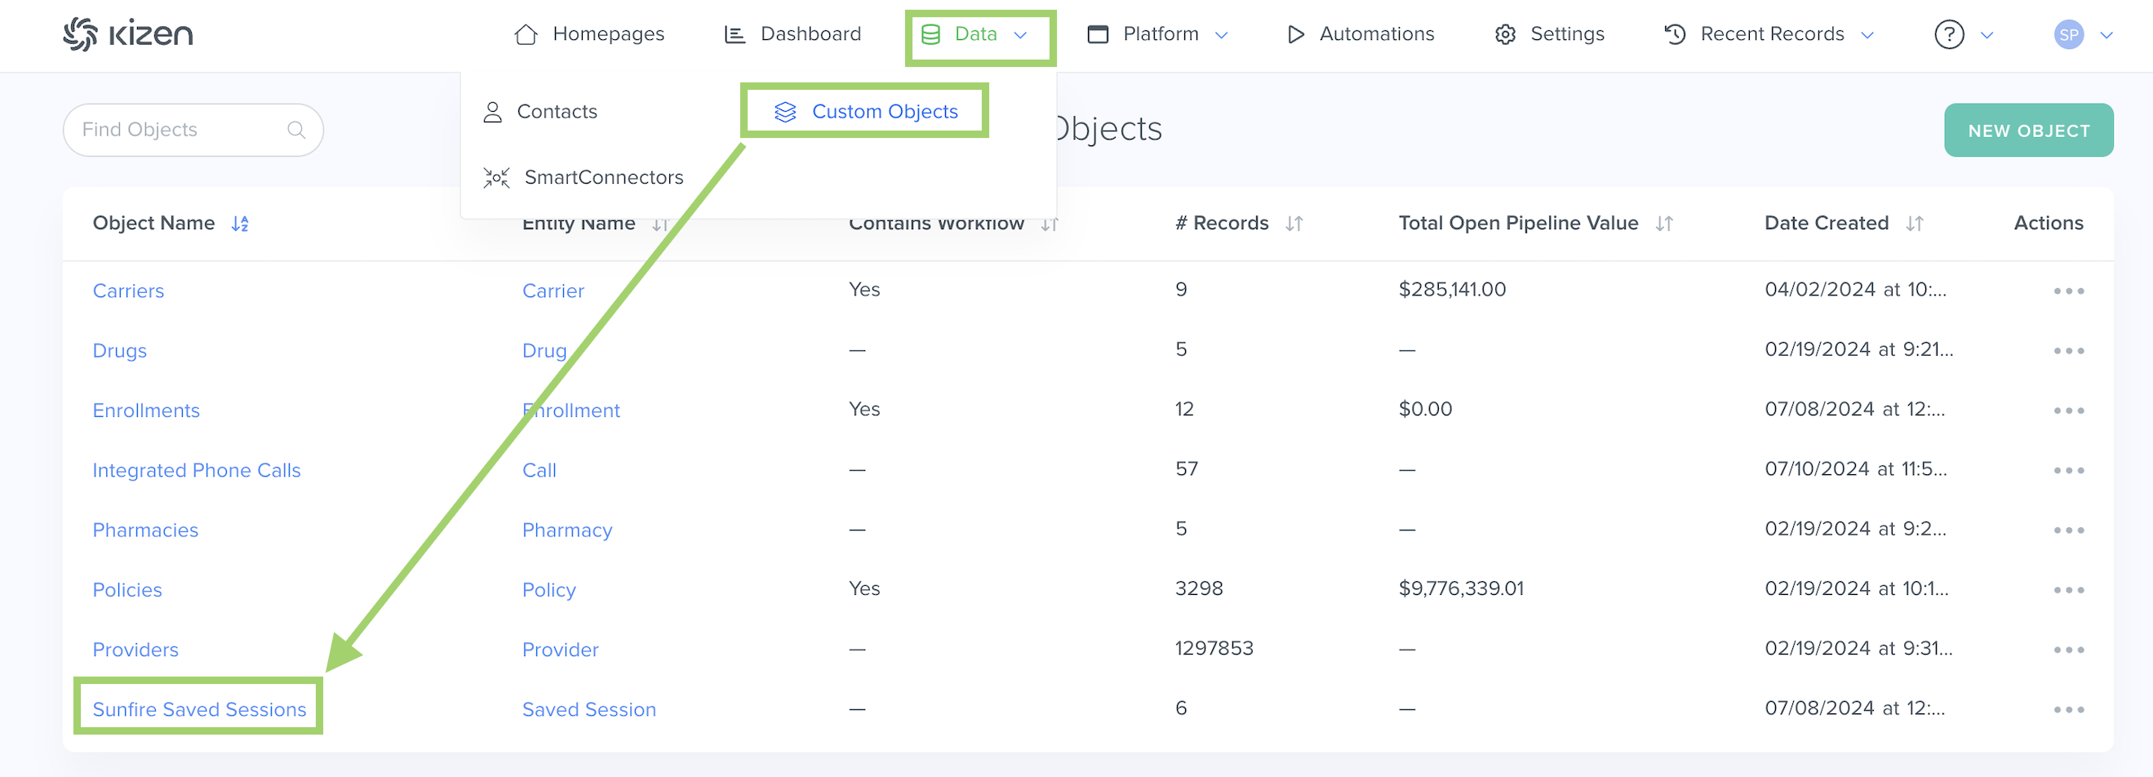This screenshot has width=2153, height=777.
Task: Open the Policies object
Action: [127, 590]
